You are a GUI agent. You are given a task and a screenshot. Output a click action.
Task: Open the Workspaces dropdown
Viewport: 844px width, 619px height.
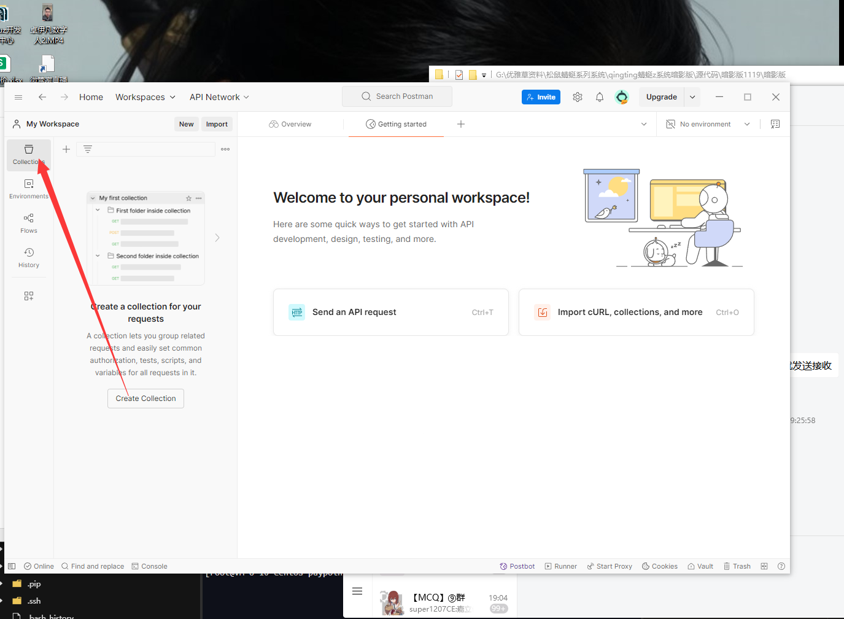145,97
